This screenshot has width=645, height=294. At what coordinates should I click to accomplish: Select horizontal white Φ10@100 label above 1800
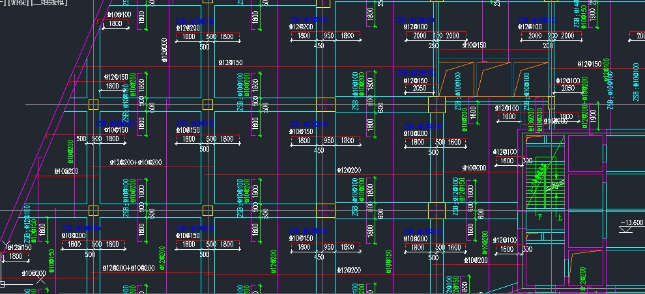tap(119, 15)
